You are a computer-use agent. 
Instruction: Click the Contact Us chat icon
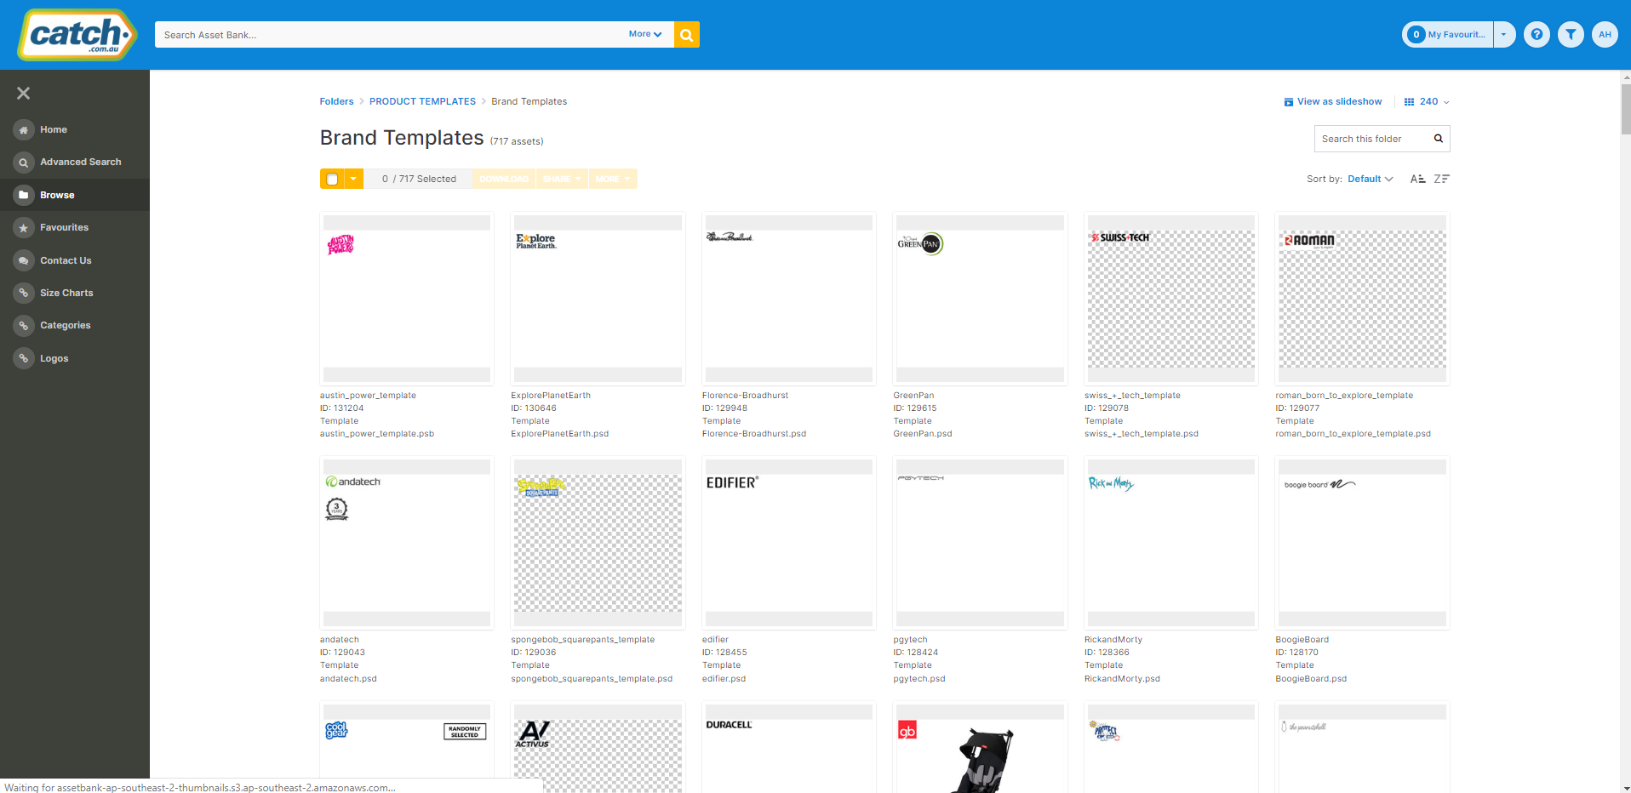pos(24,260)
